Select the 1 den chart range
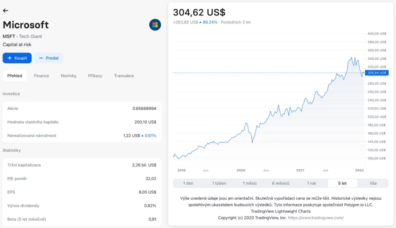 [x=188, y=183]
